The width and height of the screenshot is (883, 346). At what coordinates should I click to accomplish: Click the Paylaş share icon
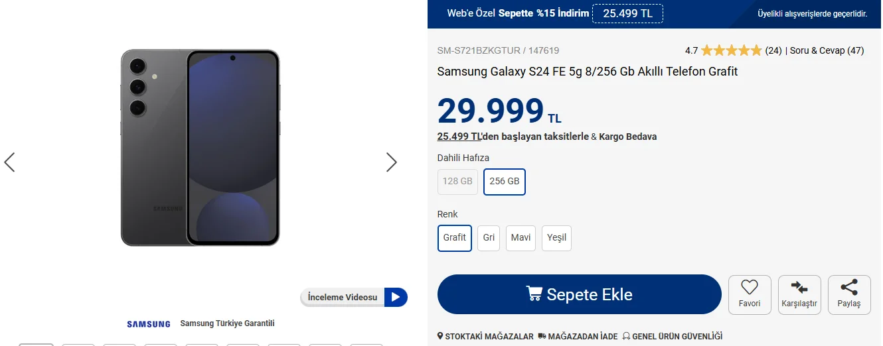click(x=849, y=294)
